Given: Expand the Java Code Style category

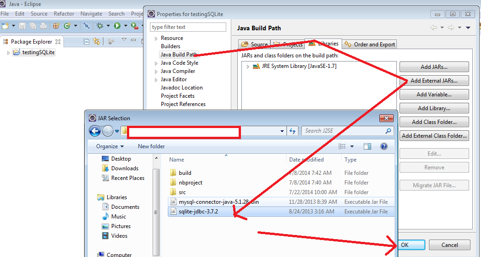Looking at the screenshot, I should click(156, 63).
